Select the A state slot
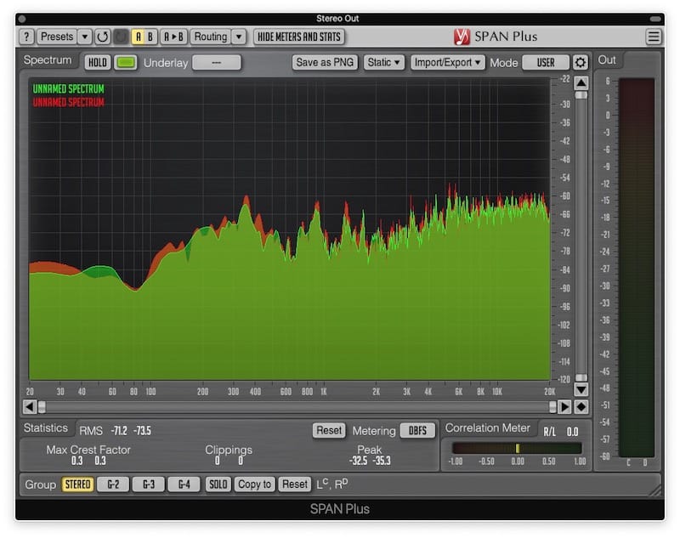 point(138,37)
